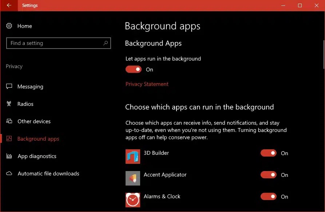Viewport: 325px width, 212px height.
Task: Open the Settings menu item in title bar
Action: click(29, 5)
